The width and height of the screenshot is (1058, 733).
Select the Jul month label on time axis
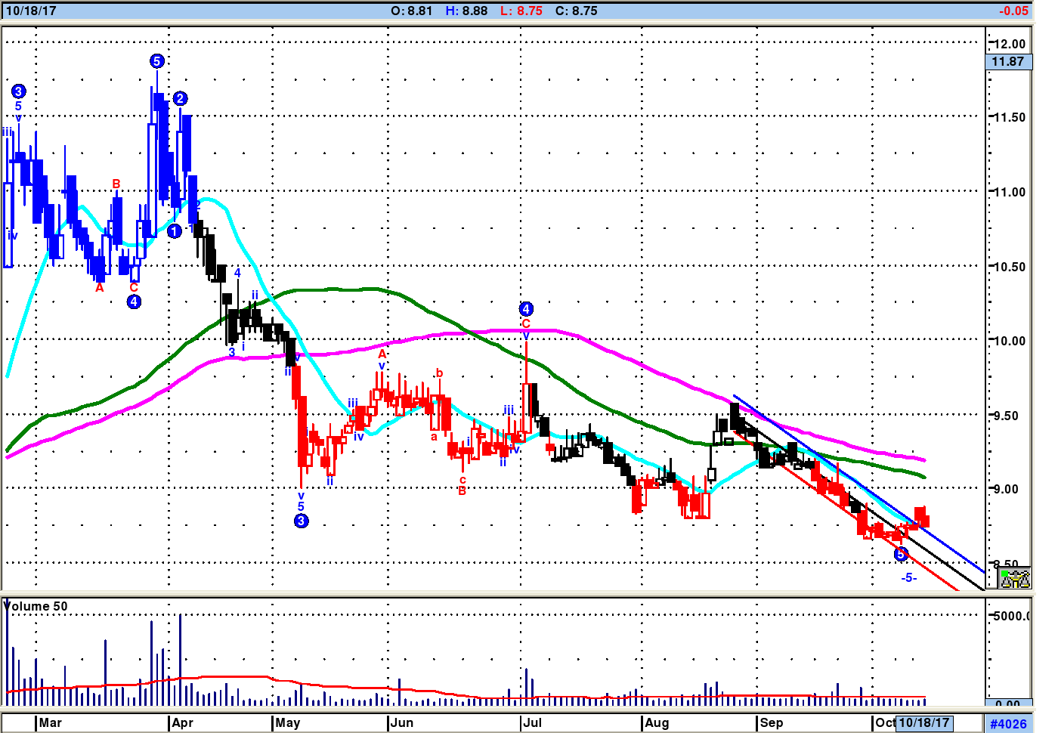(533, 722)
